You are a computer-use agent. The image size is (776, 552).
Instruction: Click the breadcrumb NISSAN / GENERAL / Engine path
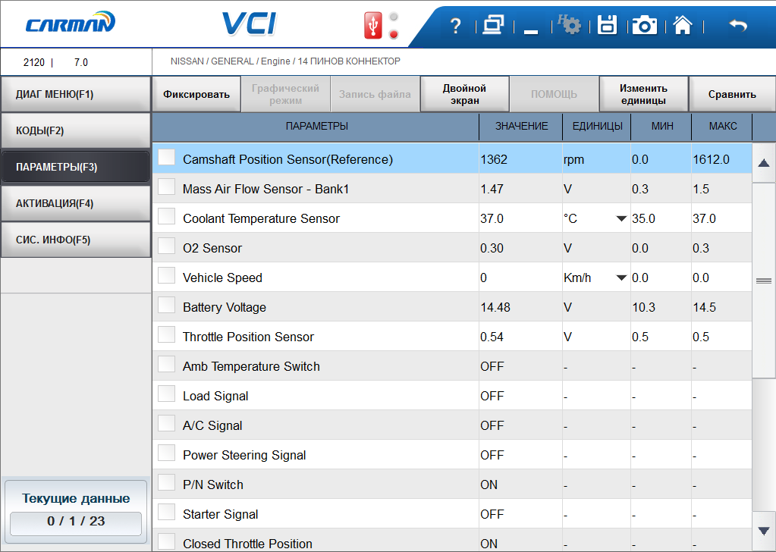285,61
